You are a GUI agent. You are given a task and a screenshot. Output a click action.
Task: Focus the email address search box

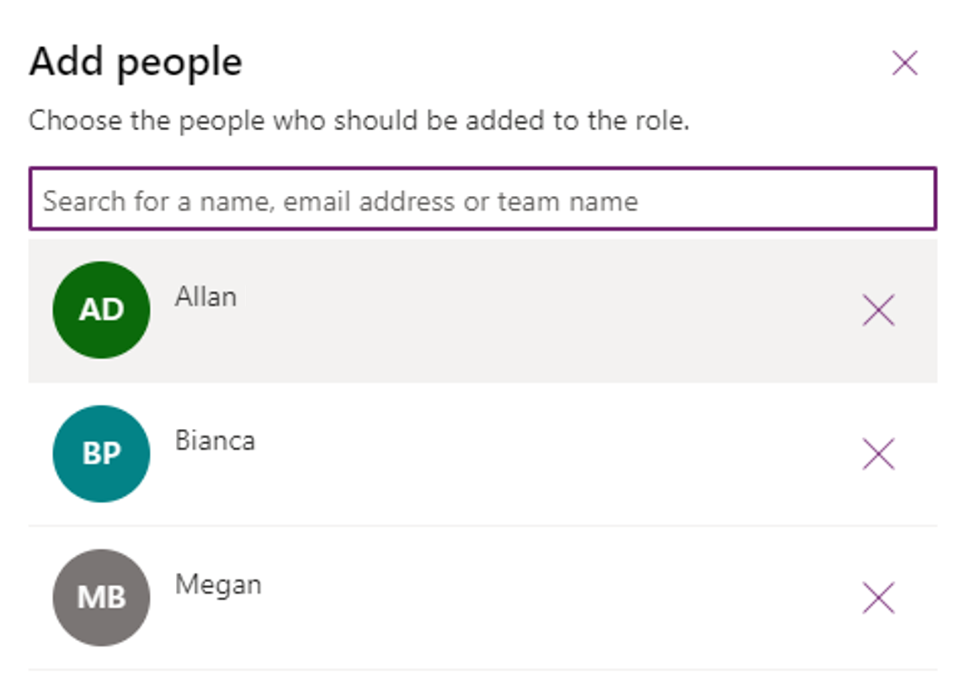click(484, 201)
